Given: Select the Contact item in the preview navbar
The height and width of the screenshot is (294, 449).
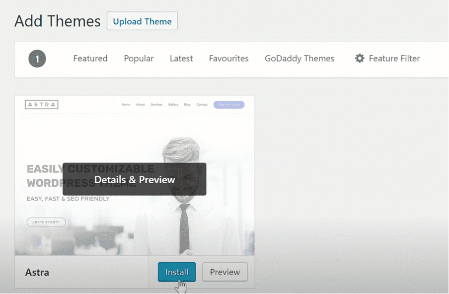Looking at the screenshot, I should (202, 105).
